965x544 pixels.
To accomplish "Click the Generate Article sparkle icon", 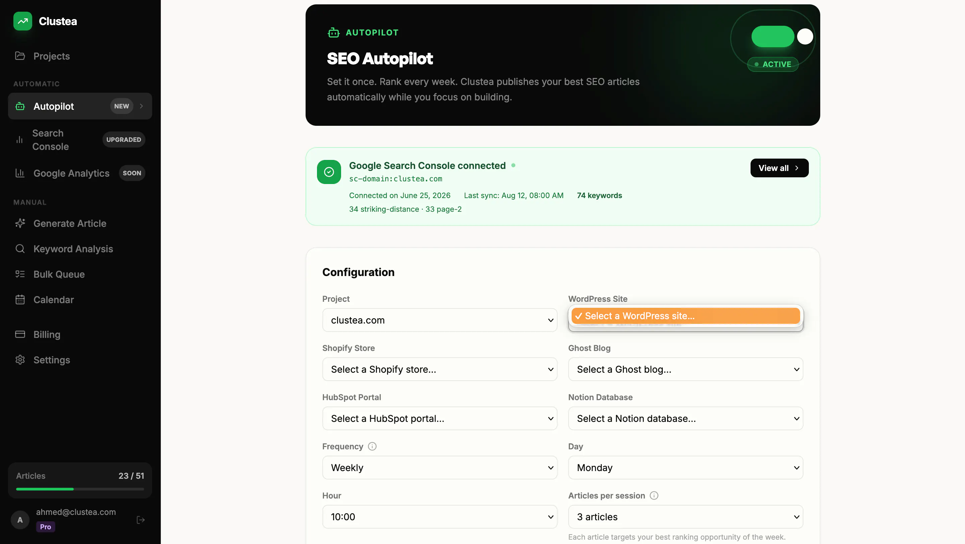I will [20, 223].
